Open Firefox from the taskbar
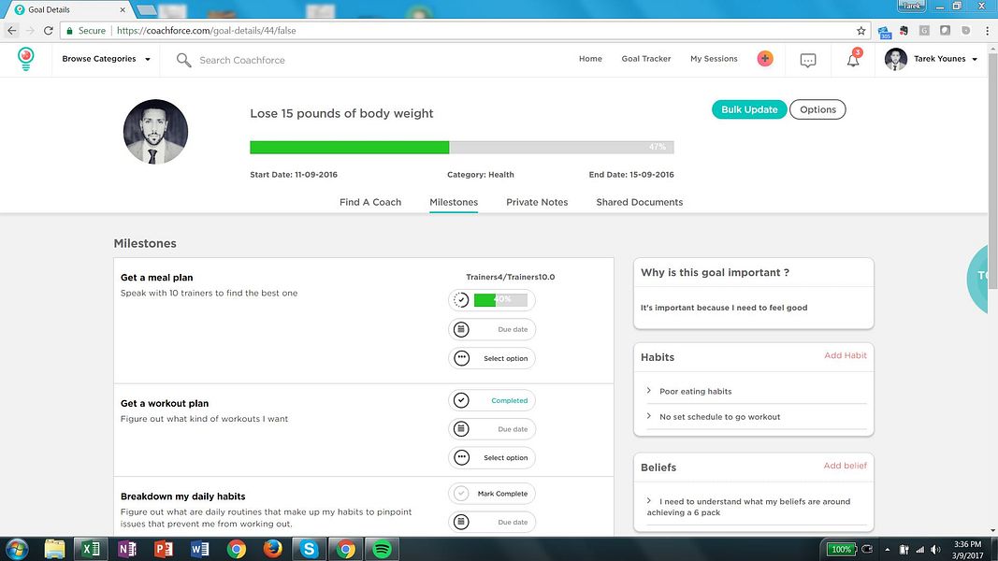 (272, 549)
